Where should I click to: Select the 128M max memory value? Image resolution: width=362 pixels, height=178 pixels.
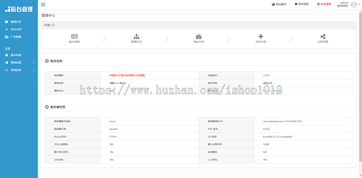point(266,144)
